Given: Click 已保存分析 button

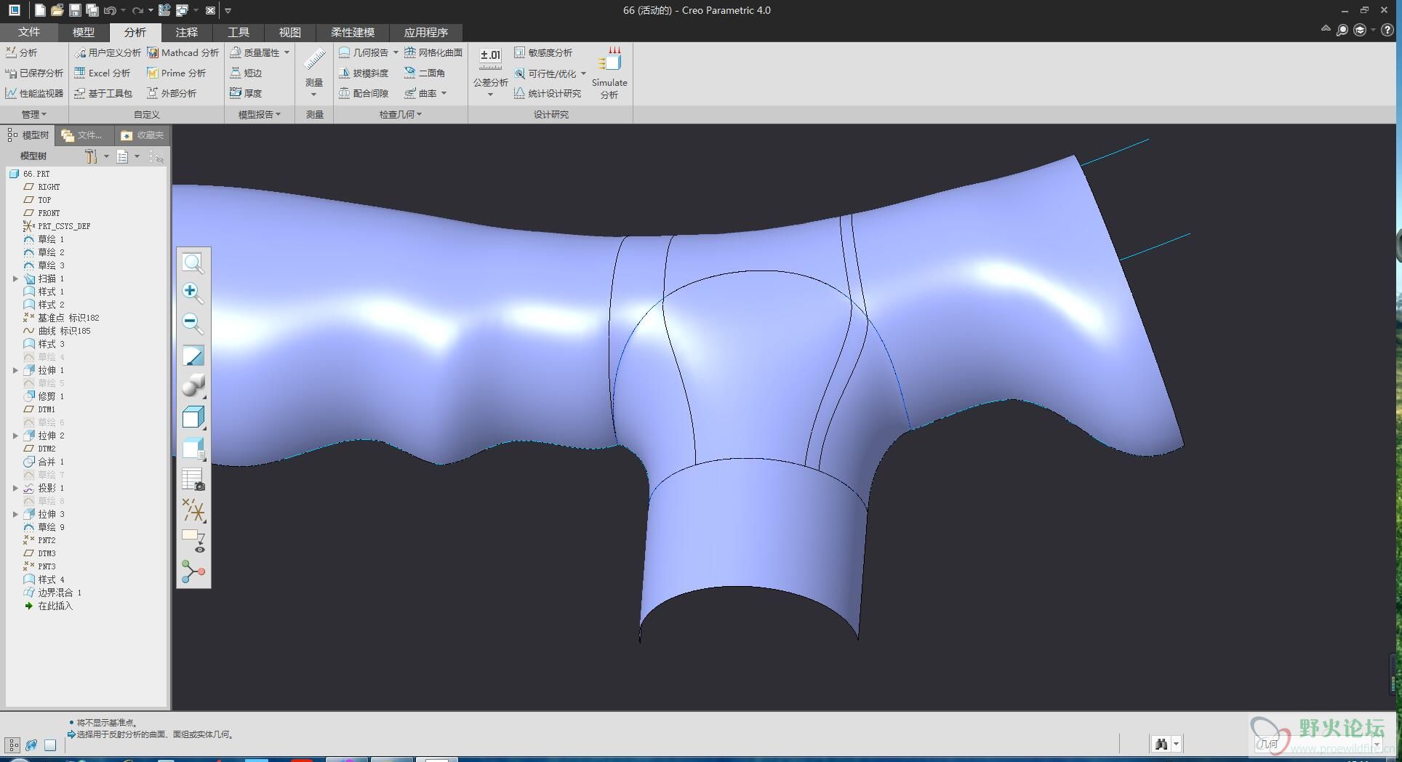Looking at the screenshot, I should tap(34, 73).
